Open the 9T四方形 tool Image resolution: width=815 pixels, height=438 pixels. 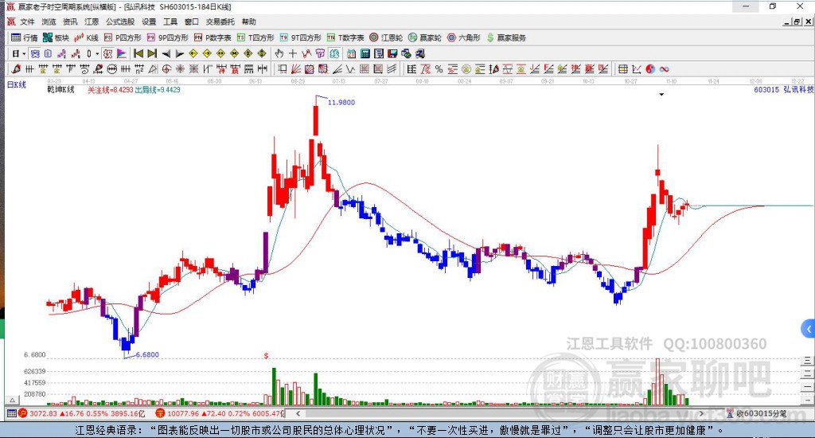[300, 37]
